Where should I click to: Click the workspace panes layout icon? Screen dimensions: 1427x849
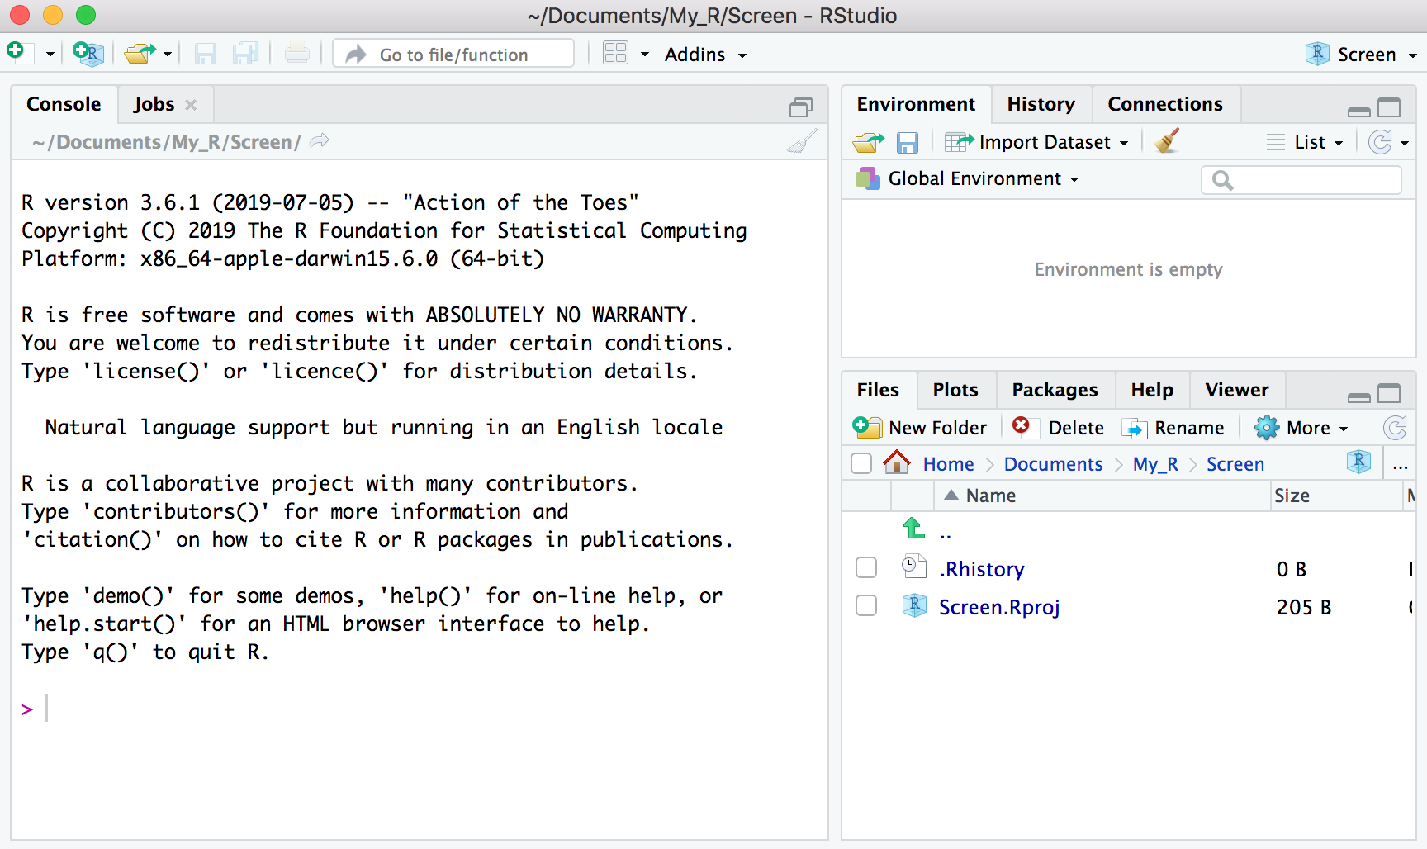coord(615,54)
